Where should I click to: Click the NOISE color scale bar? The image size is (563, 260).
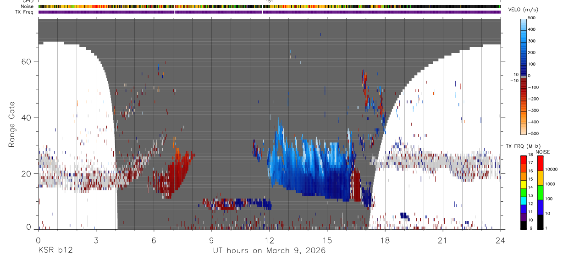541,193
